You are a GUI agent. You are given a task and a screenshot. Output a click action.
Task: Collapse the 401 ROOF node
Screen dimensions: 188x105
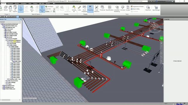click(x=5, y=37)
